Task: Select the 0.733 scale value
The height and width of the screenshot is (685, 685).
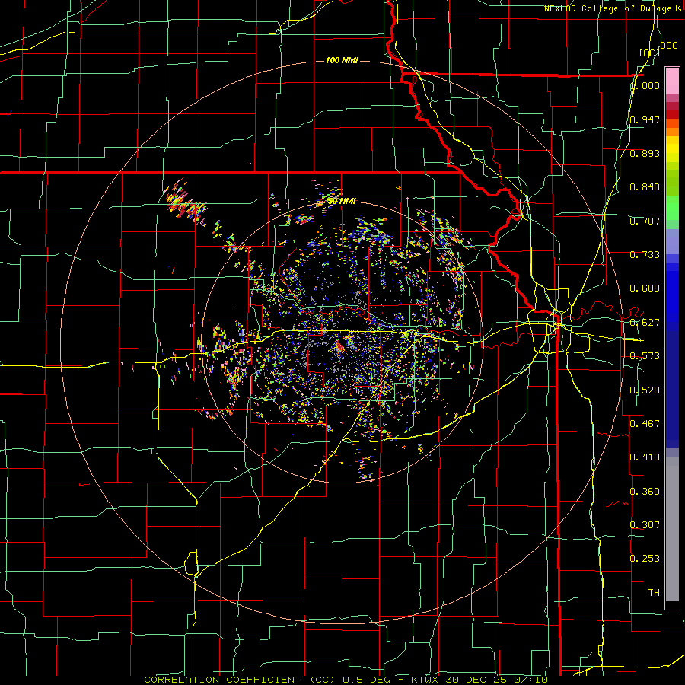Action: (645, 255)
